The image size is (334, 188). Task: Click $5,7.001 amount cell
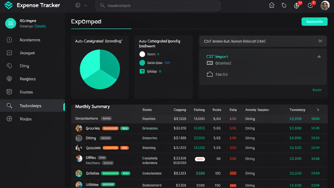(x=180, y=173)
